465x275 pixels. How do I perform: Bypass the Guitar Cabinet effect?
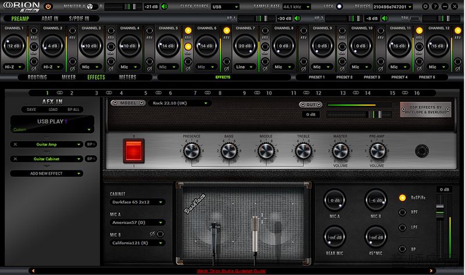(x=91, y=159)
